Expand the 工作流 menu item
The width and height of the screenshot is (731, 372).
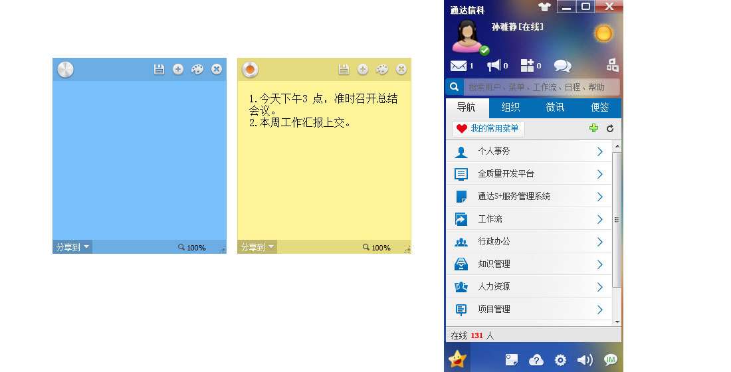pyautogui.click(x=529, y=219)
